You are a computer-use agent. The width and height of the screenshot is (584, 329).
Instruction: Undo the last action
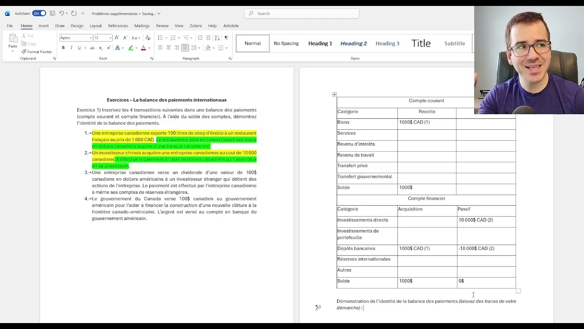(x=61, y=13)
